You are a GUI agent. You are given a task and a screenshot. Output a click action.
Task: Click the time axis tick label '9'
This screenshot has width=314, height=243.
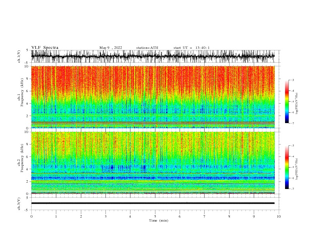pyautogui.click(x=254, y=216)
